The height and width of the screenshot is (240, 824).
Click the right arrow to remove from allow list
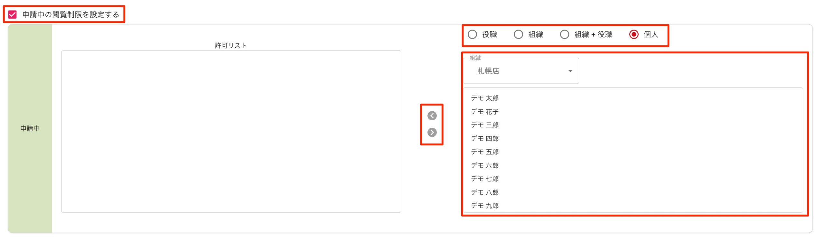(432, 132)
